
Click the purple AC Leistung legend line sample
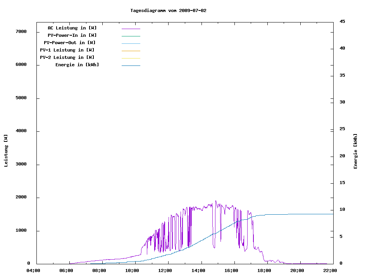click(131, 29)
